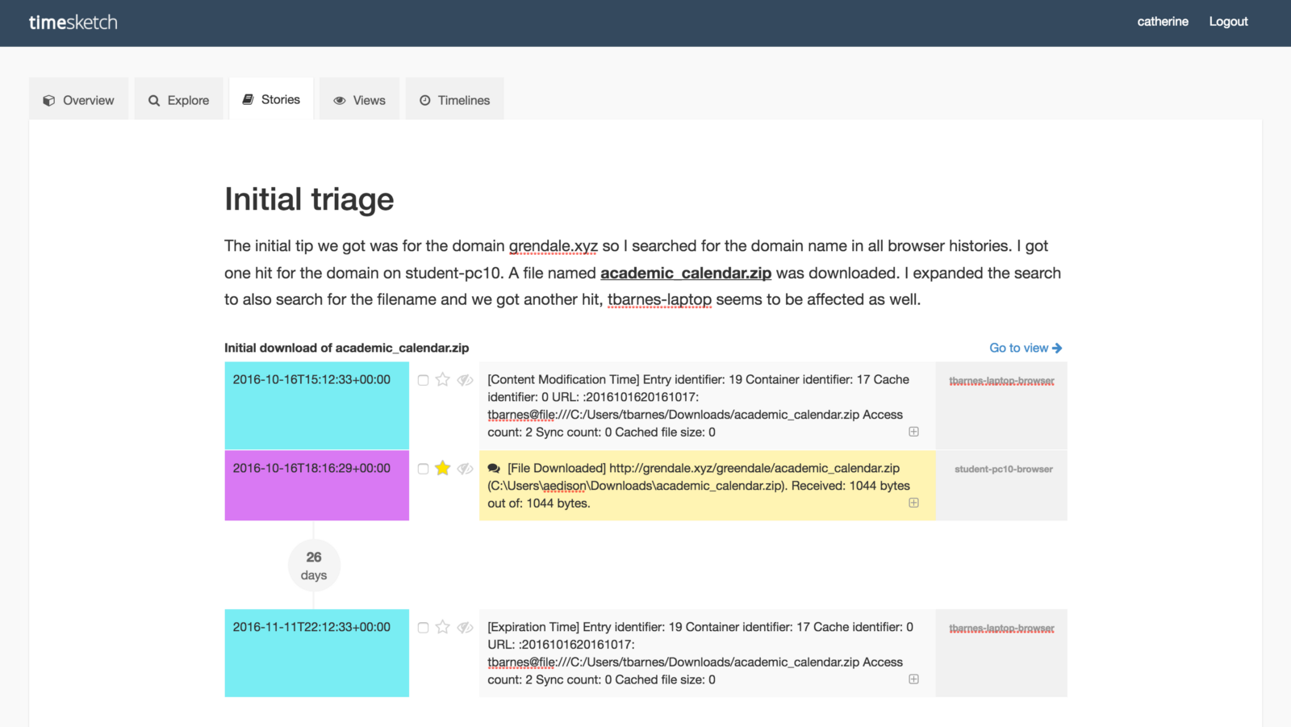Expand the File Downloaded event details

pos(913,503)
